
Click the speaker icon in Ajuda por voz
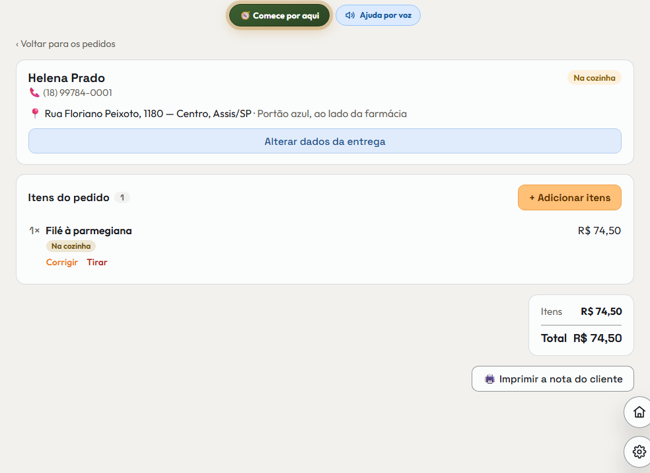click(350, 15)
